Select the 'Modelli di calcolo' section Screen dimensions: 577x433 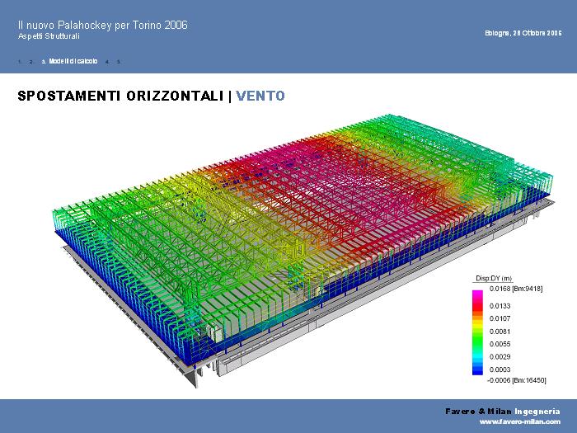point(73,62)
